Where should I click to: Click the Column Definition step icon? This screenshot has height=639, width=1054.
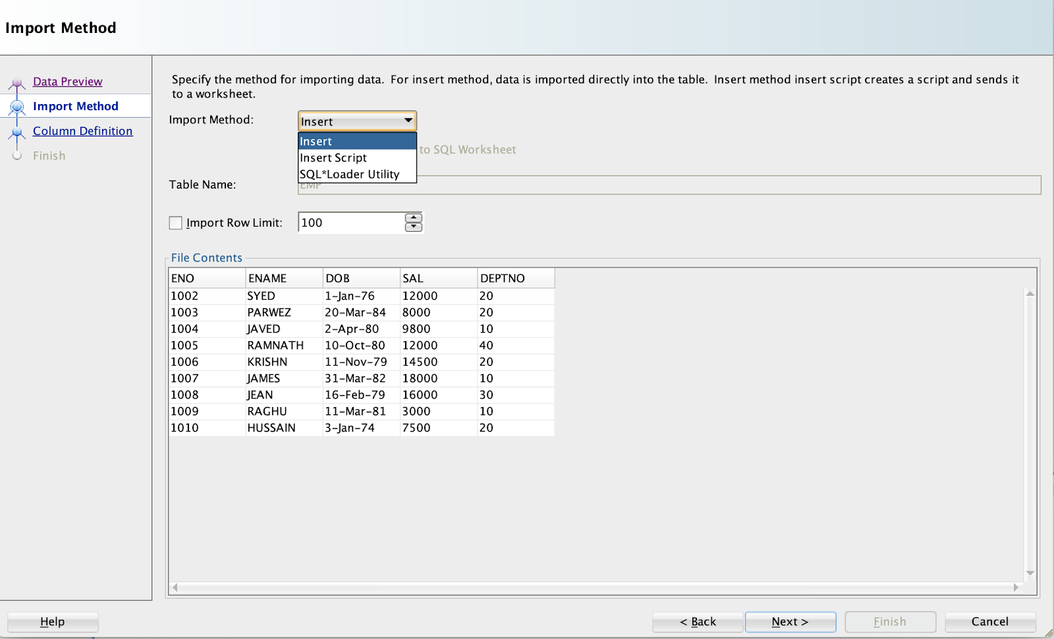click(18, 130)
